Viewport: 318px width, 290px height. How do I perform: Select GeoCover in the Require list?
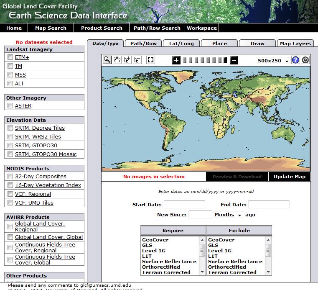point(155,240)
